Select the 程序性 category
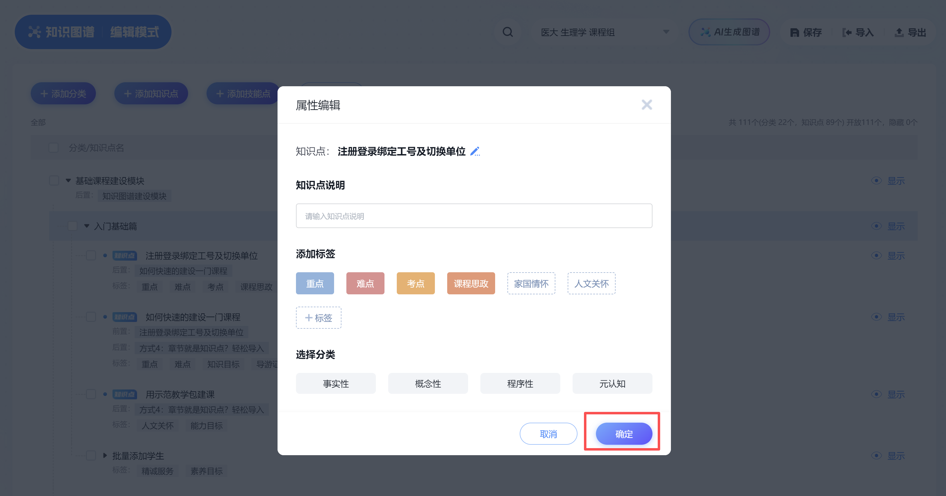 click(x=520, y=383)
